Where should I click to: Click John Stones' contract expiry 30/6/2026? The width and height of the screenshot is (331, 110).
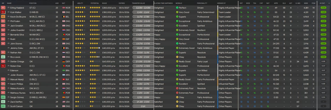click(124, 44)
